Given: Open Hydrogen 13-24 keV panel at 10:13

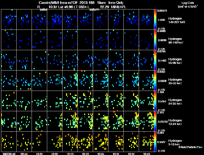Looking at the screenshot, I should point(70,121).
